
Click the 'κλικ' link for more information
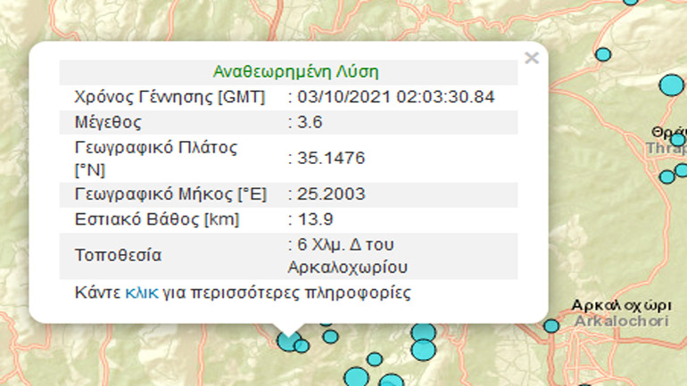coord(142,292)
